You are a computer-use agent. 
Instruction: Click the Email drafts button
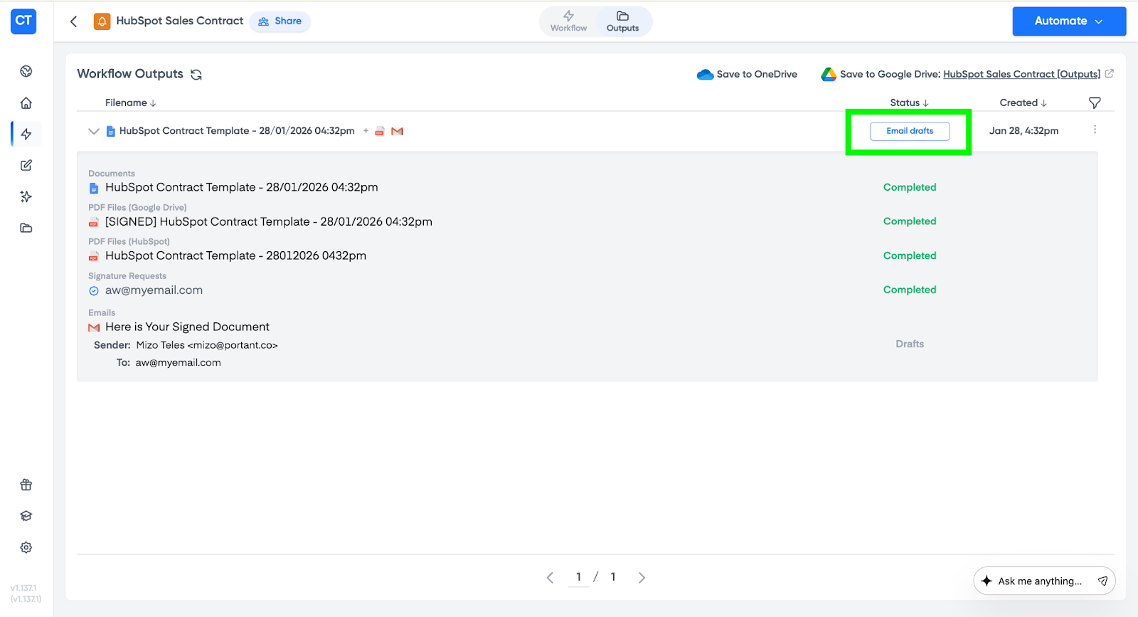point(910,131)
